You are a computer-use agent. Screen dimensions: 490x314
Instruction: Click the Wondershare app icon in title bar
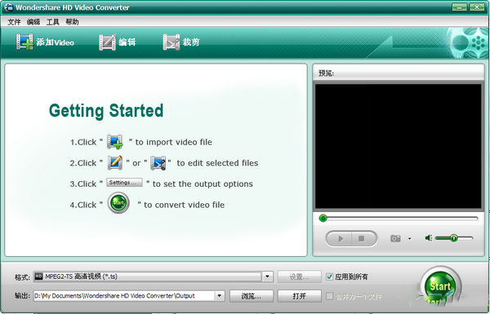[9, 7]
